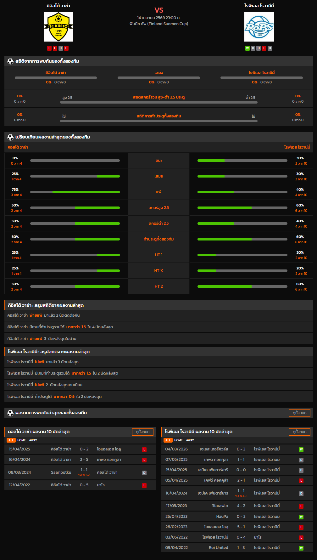Switch to HOME filter in Kiisto's last matches
The width and height of the screenshot is (317, 560).
point(21,440)
